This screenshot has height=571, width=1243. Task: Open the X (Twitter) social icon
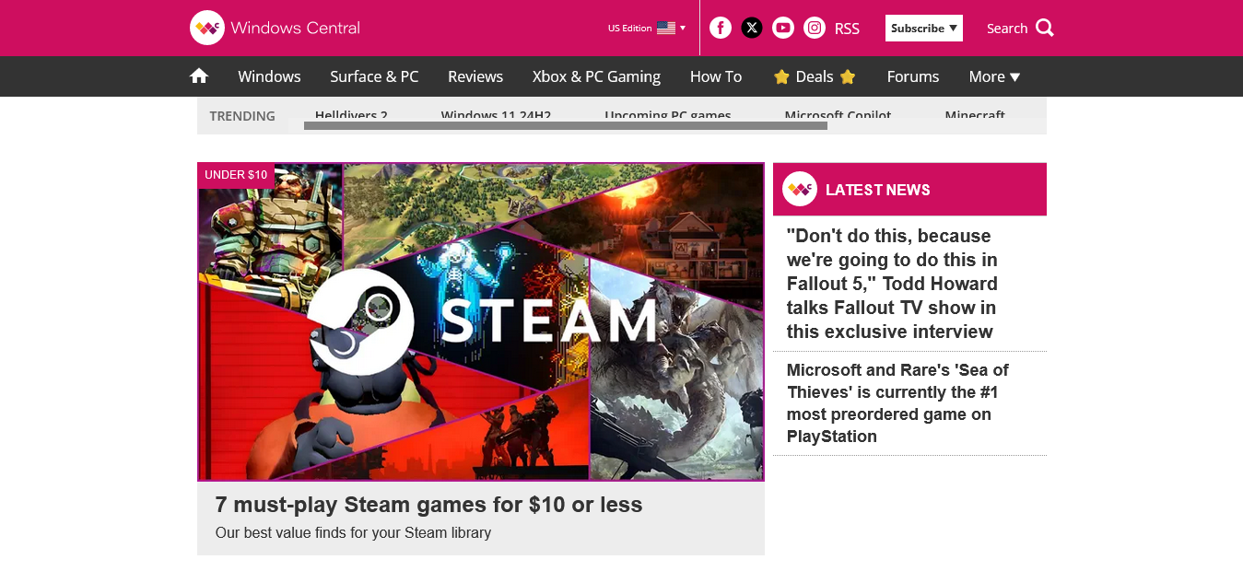752,28
